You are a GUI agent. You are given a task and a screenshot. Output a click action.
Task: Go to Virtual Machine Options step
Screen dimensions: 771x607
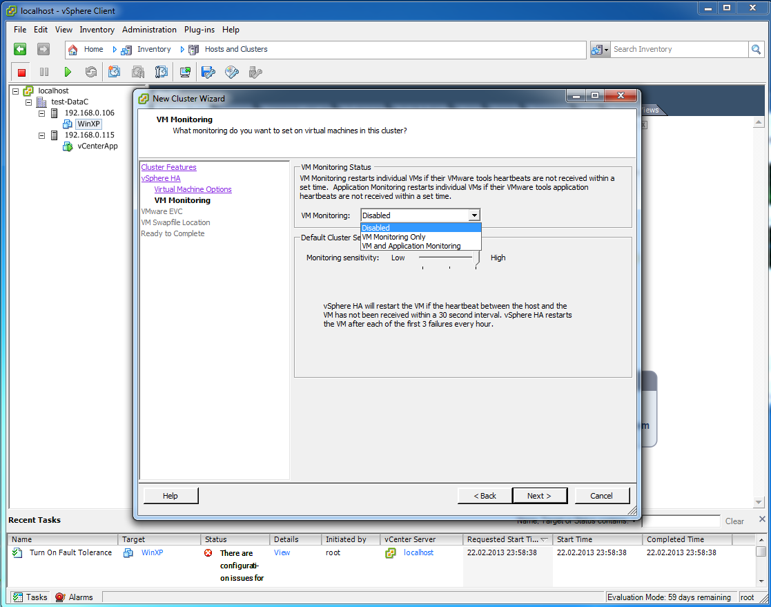click(193, 189)
